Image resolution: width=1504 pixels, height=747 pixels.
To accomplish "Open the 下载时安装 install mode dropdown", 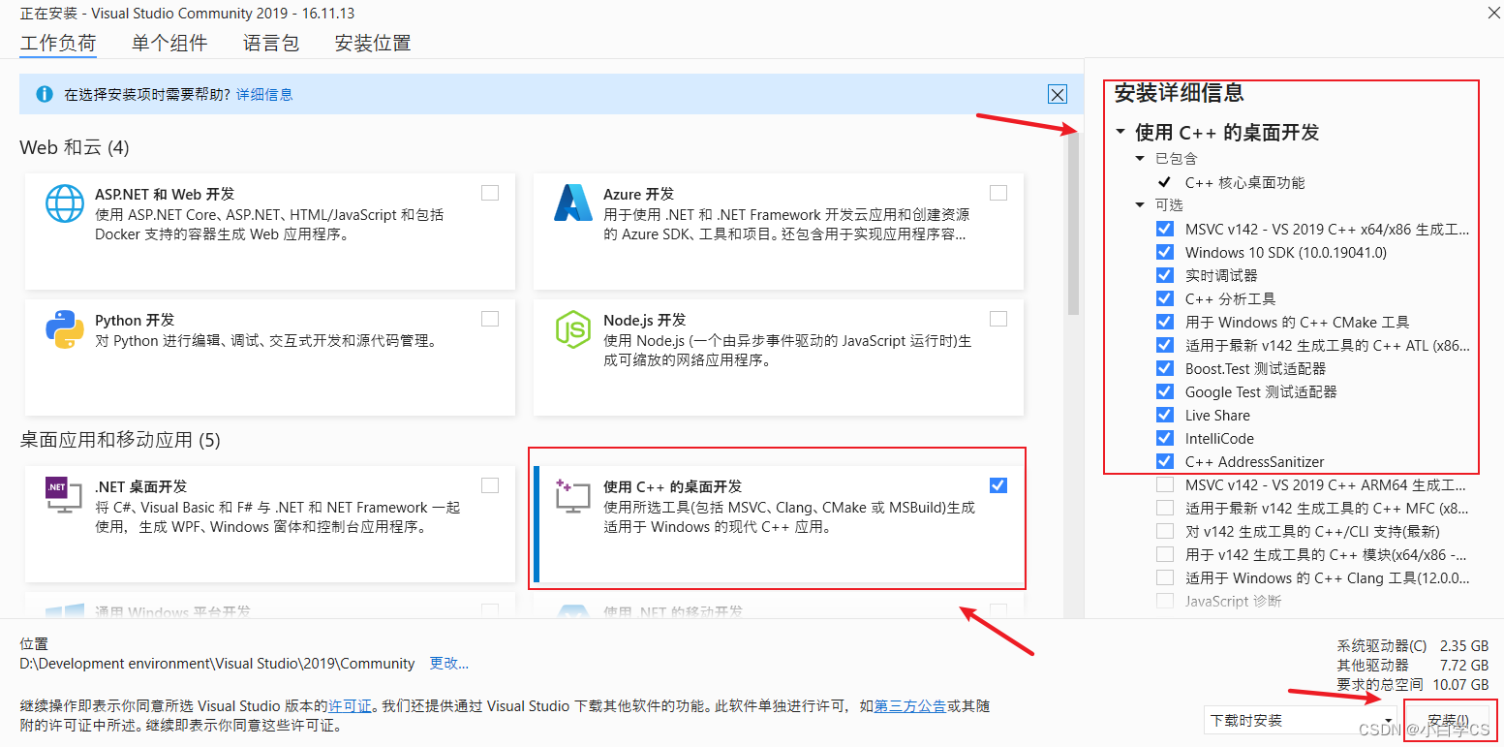I will click(x=1302, y=721).
